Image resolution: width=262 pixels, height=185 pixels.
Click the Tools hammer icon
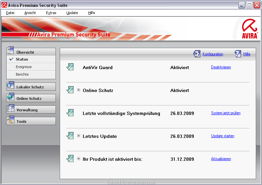pos(11,120)
